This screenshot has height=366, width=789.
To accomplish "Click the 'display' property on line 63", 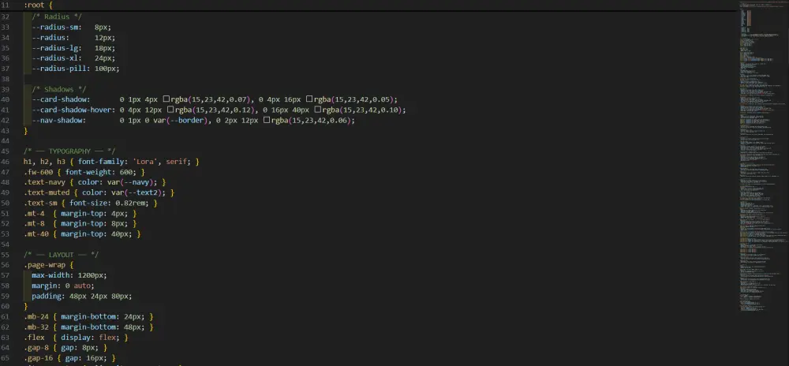I will click(76, 338).
